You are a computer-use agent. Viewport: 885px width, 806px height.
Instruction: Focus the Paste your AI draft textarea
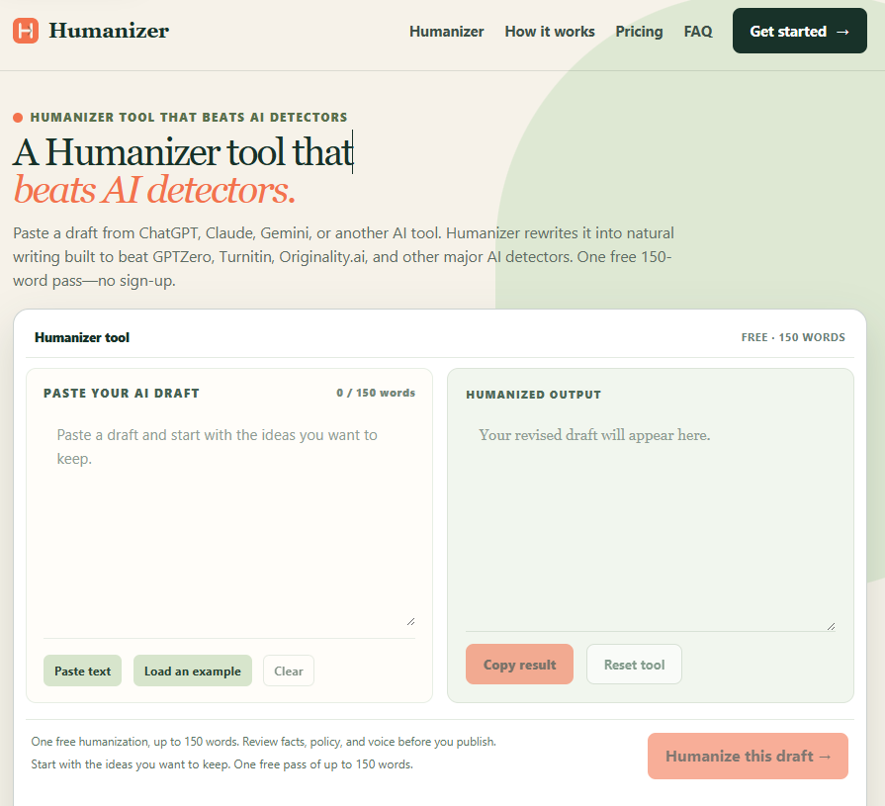point(229,522)
